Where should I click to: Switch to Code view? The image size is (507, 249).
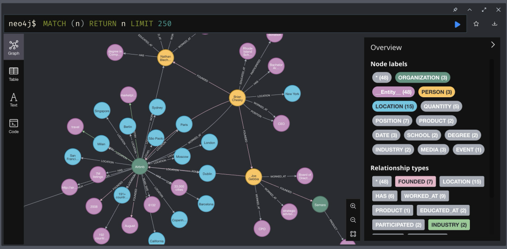(x=14, y=126)
